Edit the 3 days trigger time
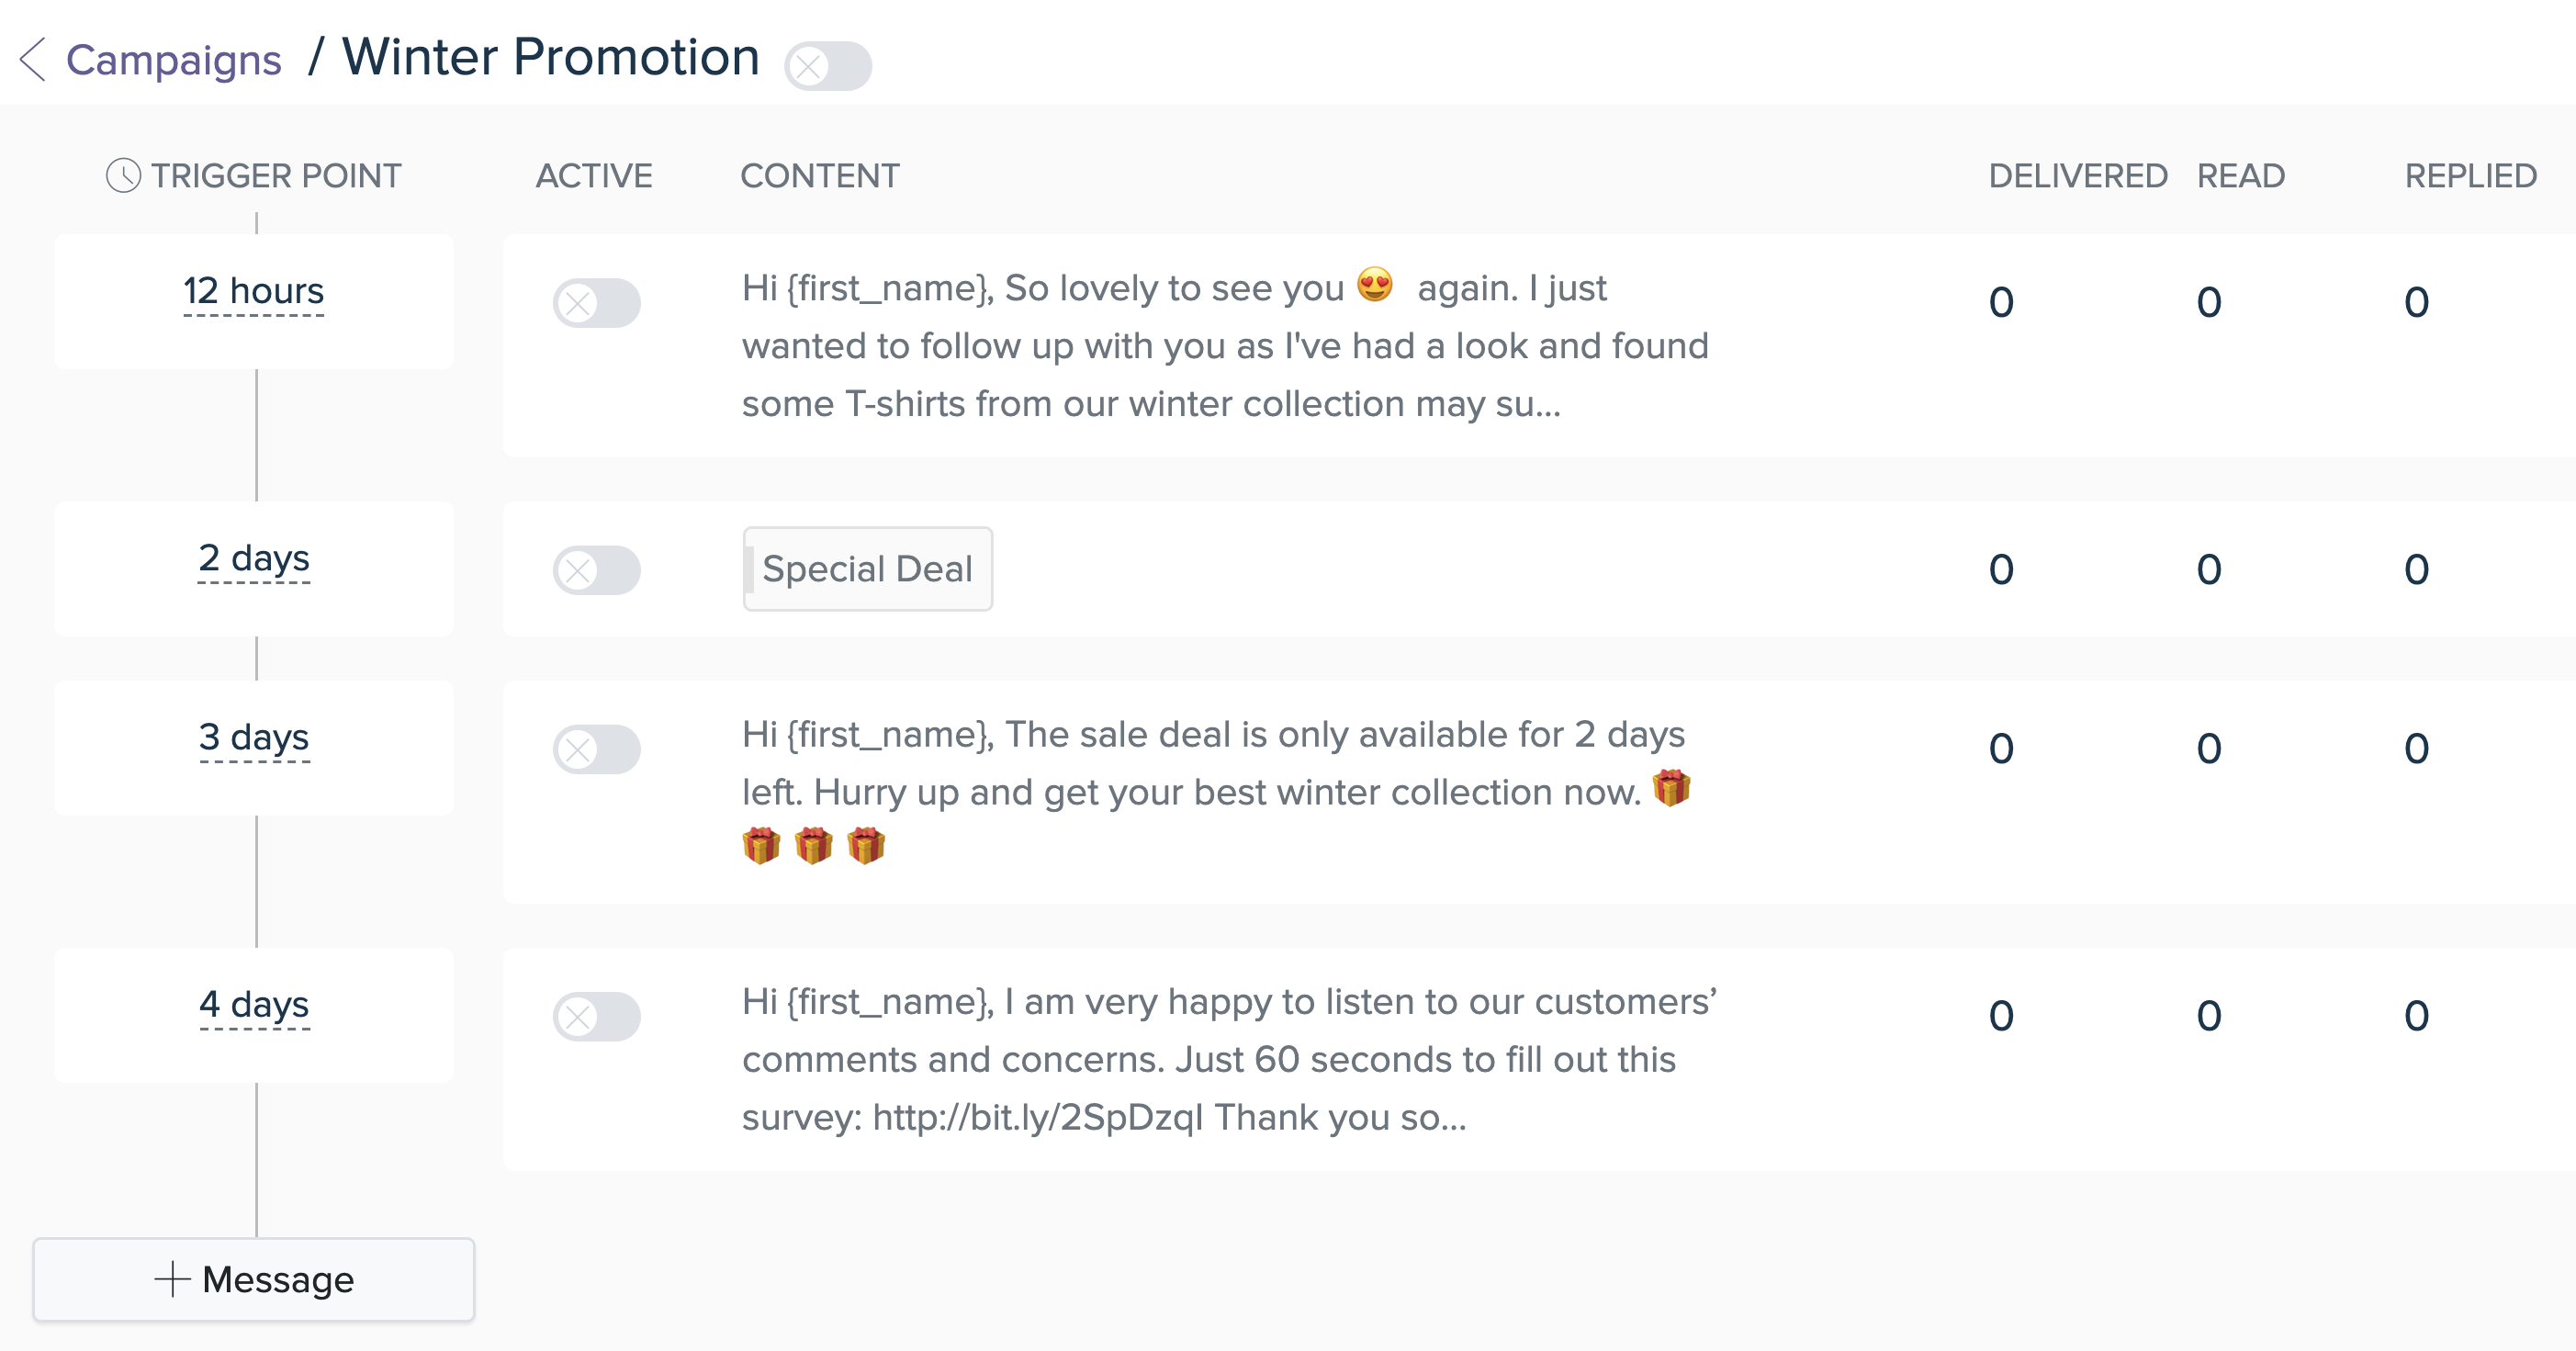The height and width of the screenshot is (1351, 2576). [254, 738]
